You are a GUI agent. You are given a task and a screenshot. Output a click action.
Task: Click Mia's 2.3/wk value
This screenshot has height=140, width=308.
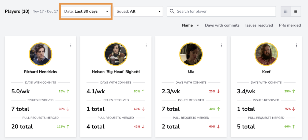coord(171,91)
